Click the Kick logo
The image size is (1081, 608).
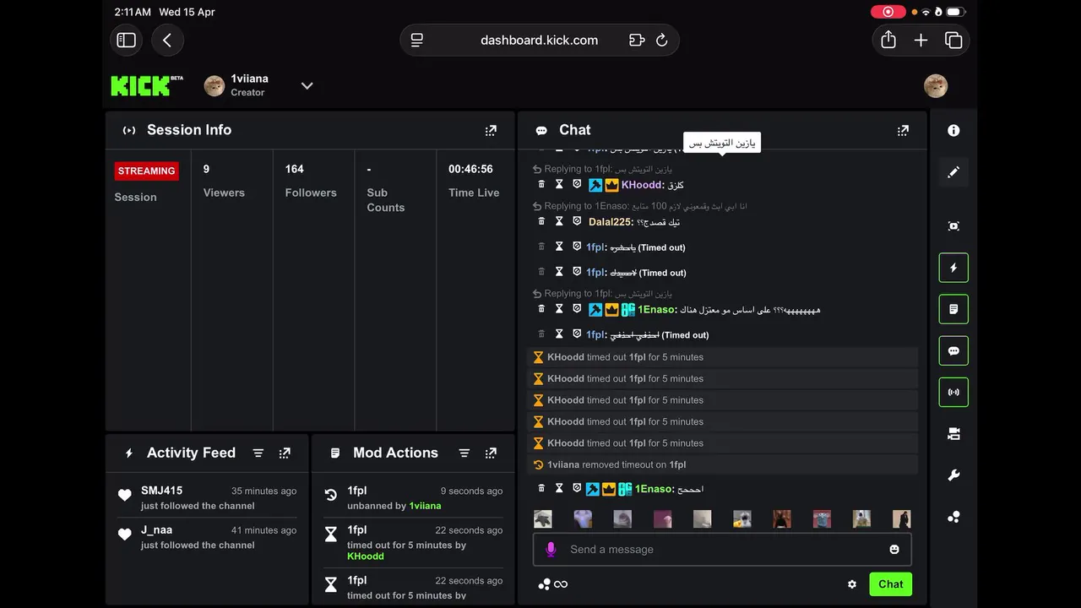click(x=146, y=85)
